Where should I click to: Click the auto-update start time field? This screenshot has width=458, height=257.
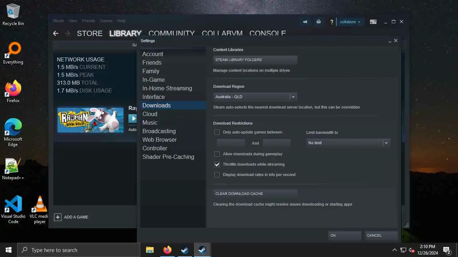tap(231, 143)
